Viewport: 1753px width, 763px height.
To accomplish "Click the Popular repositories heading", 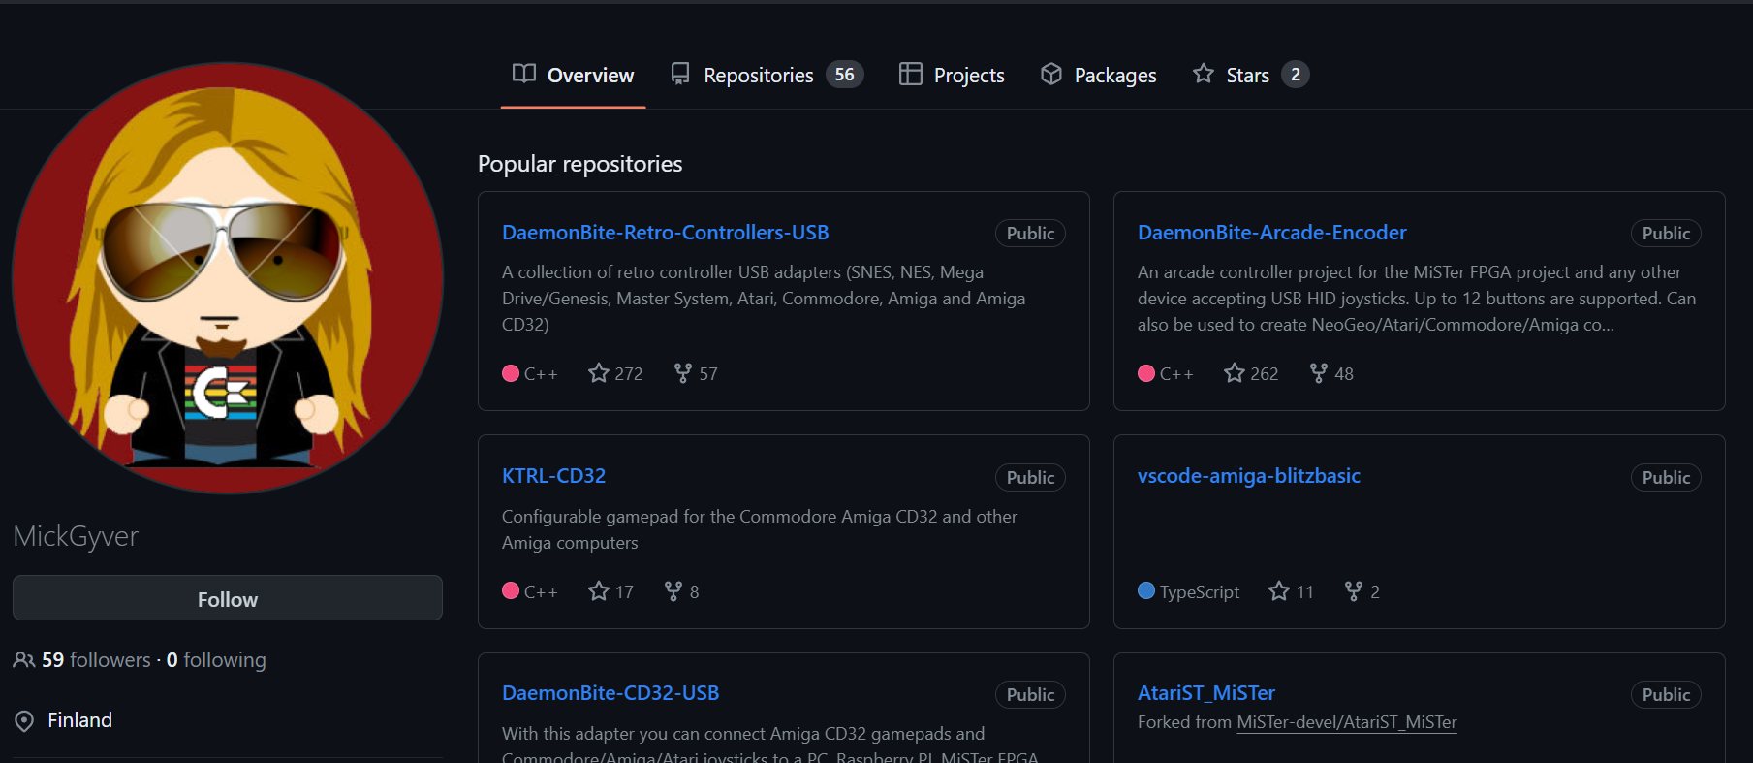I will pos(579,164).
